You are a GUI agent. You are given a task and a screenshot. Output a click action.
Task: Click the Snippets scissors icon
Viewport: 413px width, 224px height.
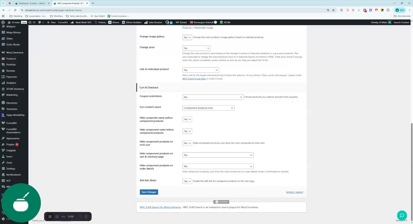click(3, 151)
